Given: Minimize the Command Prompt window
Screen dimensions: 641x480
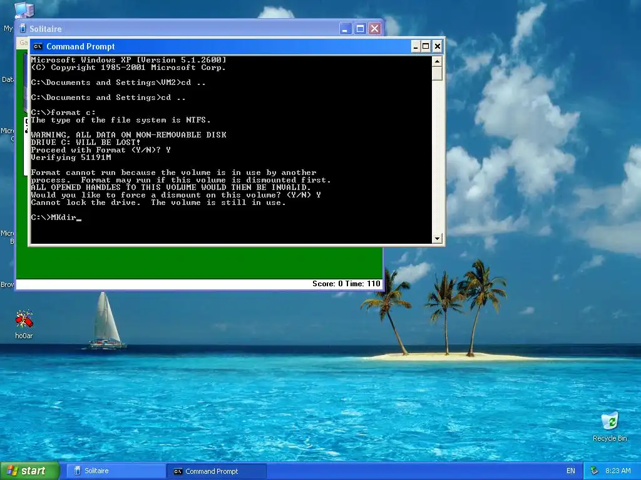Looking at the screenshot, I should (x=416, y=46).
